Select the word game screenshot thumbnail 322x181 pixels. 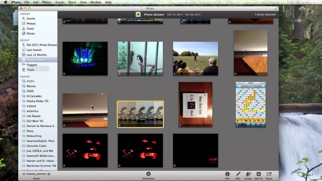coord(251,105)
